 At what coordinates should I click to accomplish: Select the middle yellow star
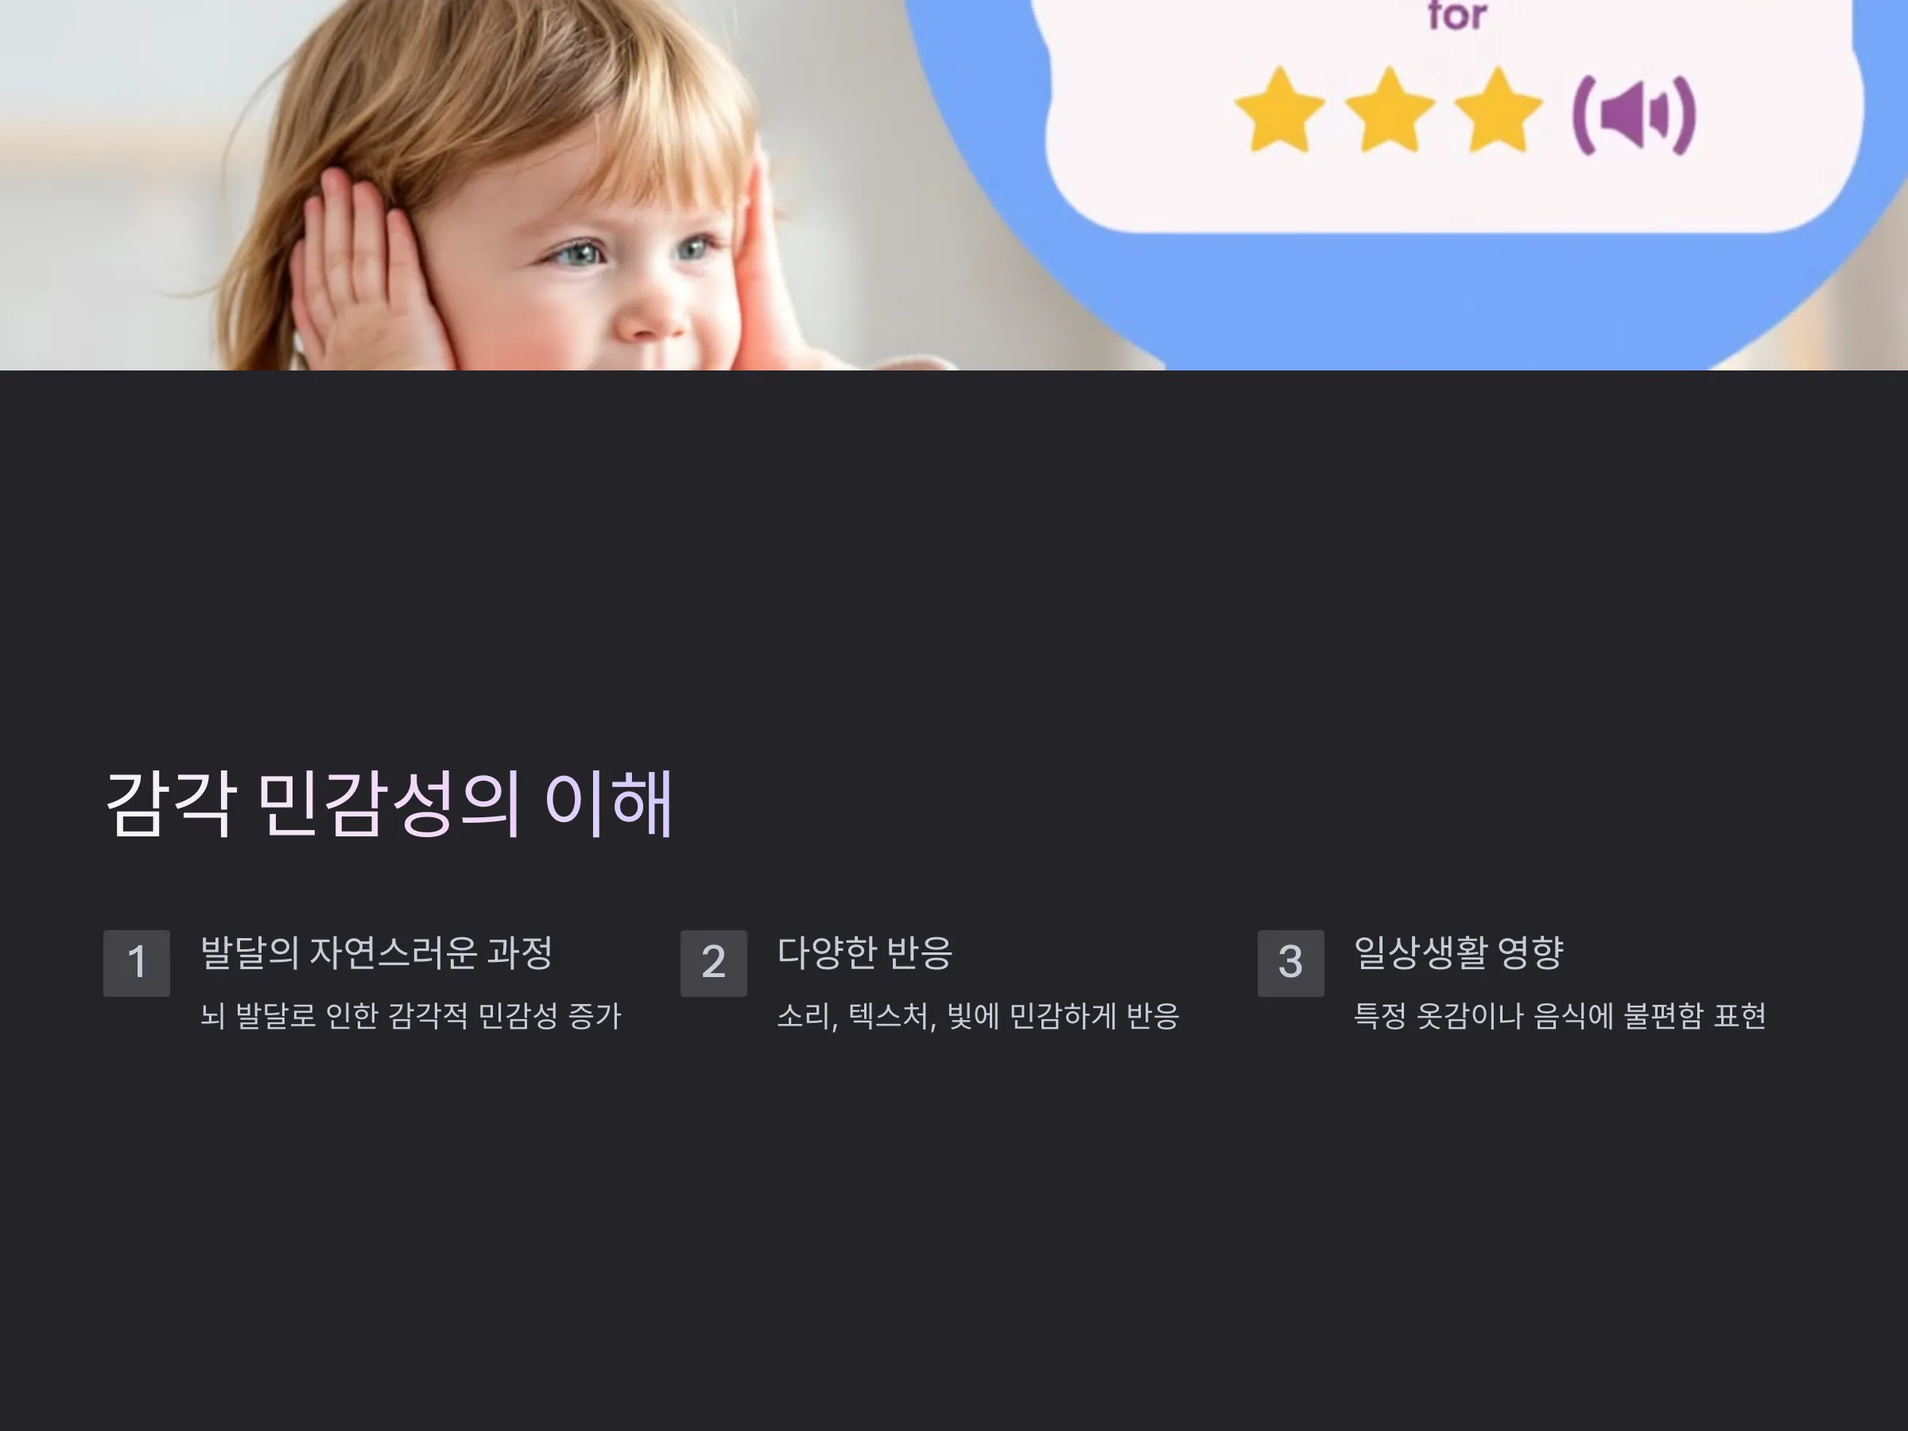(x=1390, y=111)
